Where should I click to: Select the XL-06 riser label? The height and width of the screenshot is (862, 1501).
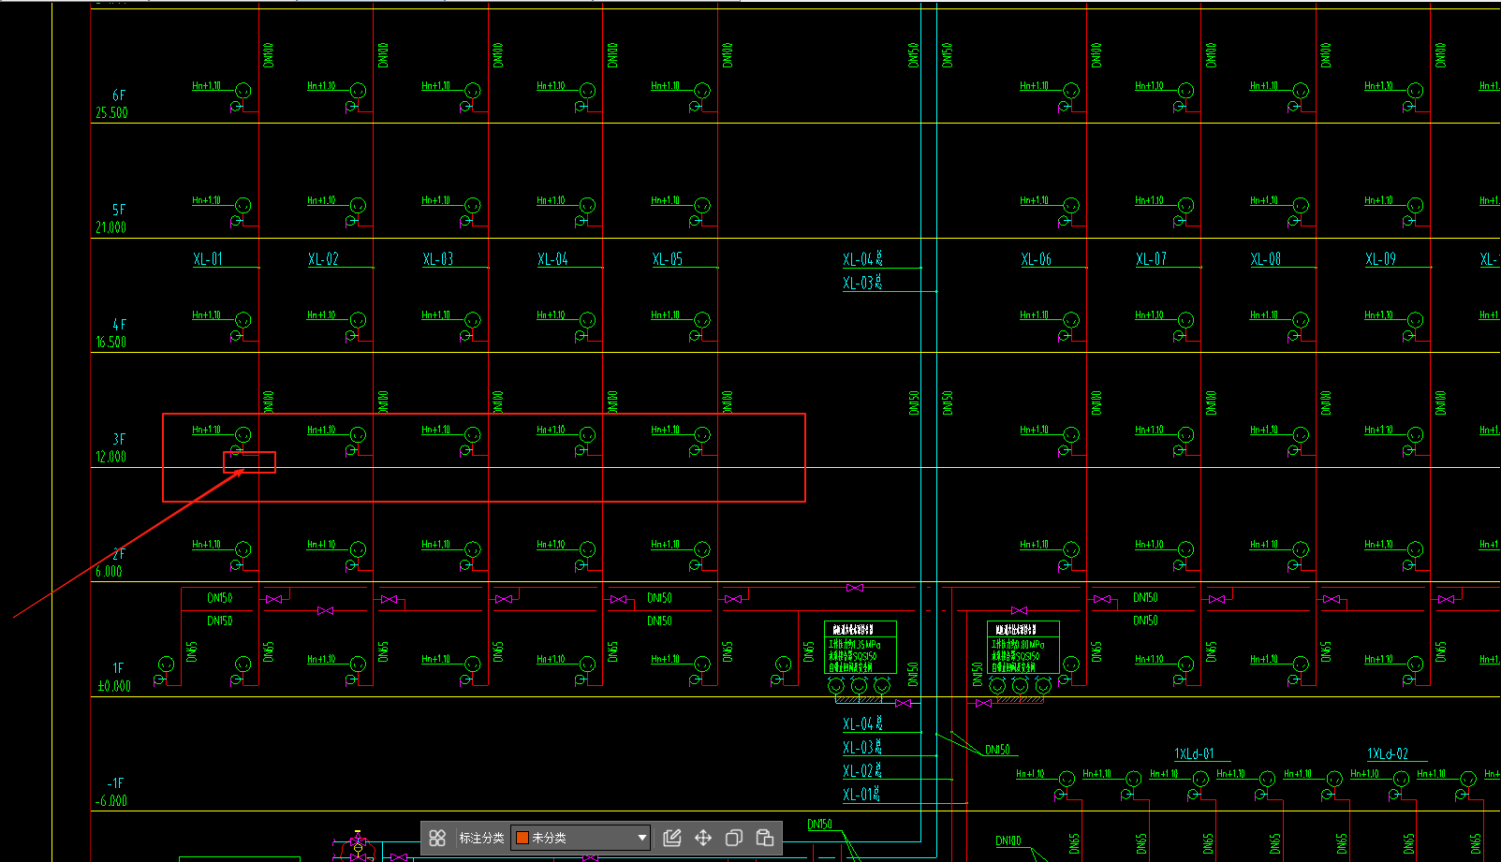[1037, 259]
